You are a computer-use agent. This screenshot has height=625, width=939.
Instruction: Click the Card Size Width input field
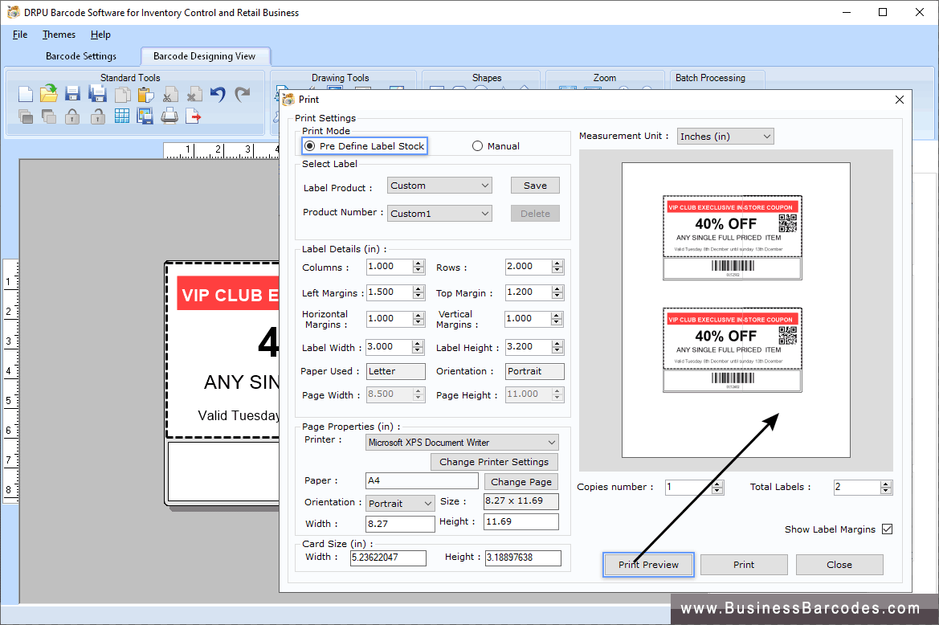tap(388, 558)
